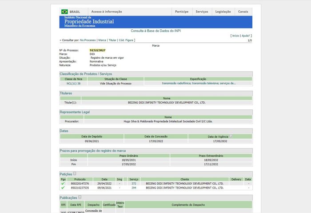Click the Certificado column header
The width and height of the screenshot is (311, 213).
[x=109, y=205]
